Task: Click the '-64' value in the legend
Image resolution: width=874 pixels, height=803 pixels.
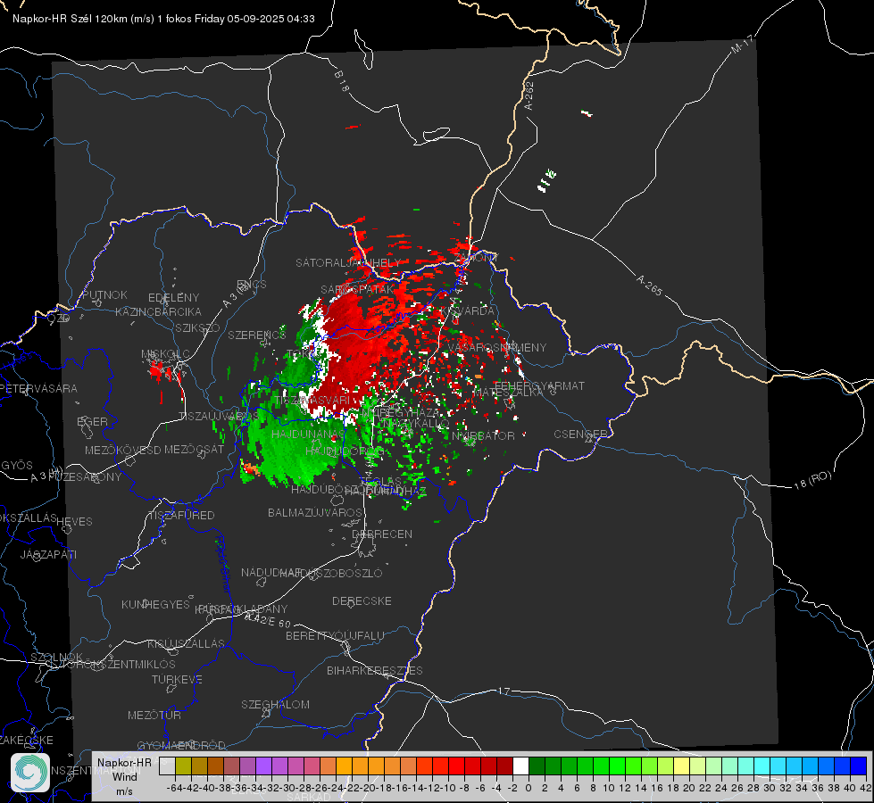Action: pyautogui.click(x=174, y=788)
